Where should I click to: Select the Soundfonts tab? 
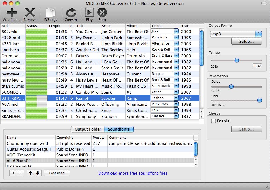[119, 129]
